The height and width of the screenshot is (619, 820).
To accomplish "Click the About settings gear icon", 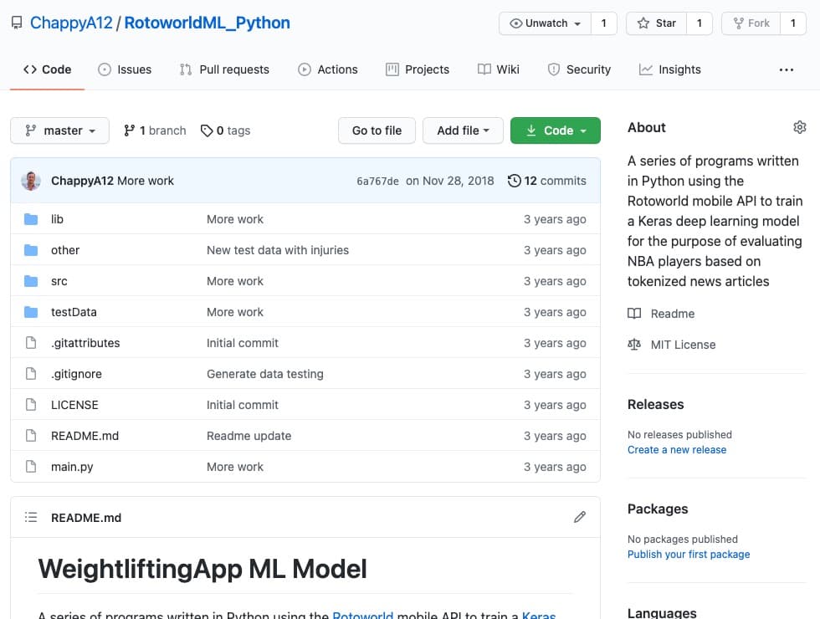I will point(799,127).
